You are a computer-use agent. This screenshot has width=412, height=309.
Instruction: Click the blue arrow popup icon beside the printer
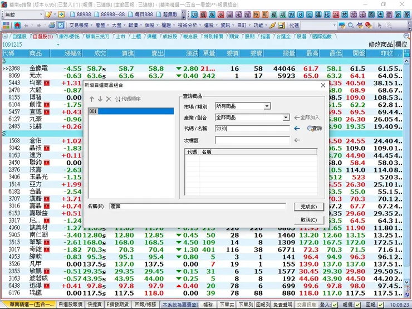click(x=61, y=26)
